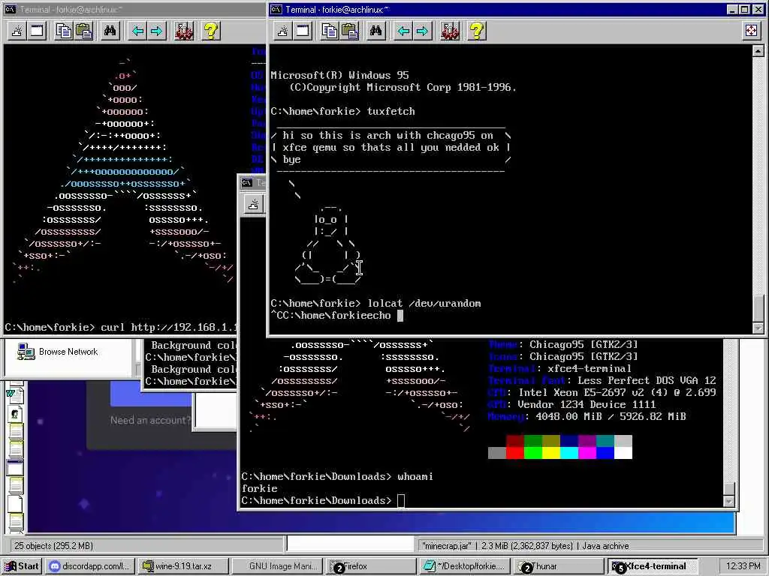769x576 pixels.
Task: Click the 'forkie' whoami output line
Action: click(x=259, y=488)
